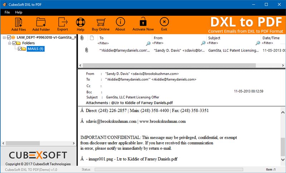Screen dimensions: 286x173
Task: Click sdavis@brookskushman.com in message body
Action: pos(111,122)
